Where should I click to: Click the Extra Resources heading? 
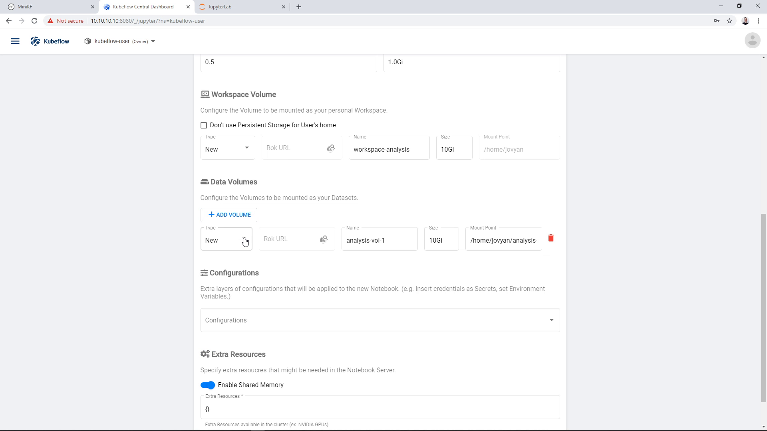coord(233,354)
